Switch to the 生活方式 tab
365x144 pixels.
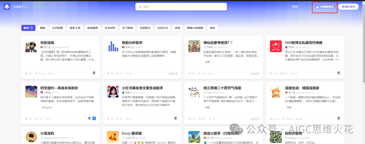pos(163,28)
